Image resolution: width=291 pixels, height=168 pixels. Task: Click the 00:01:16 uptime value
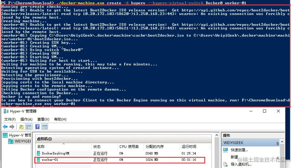[189, 160]
